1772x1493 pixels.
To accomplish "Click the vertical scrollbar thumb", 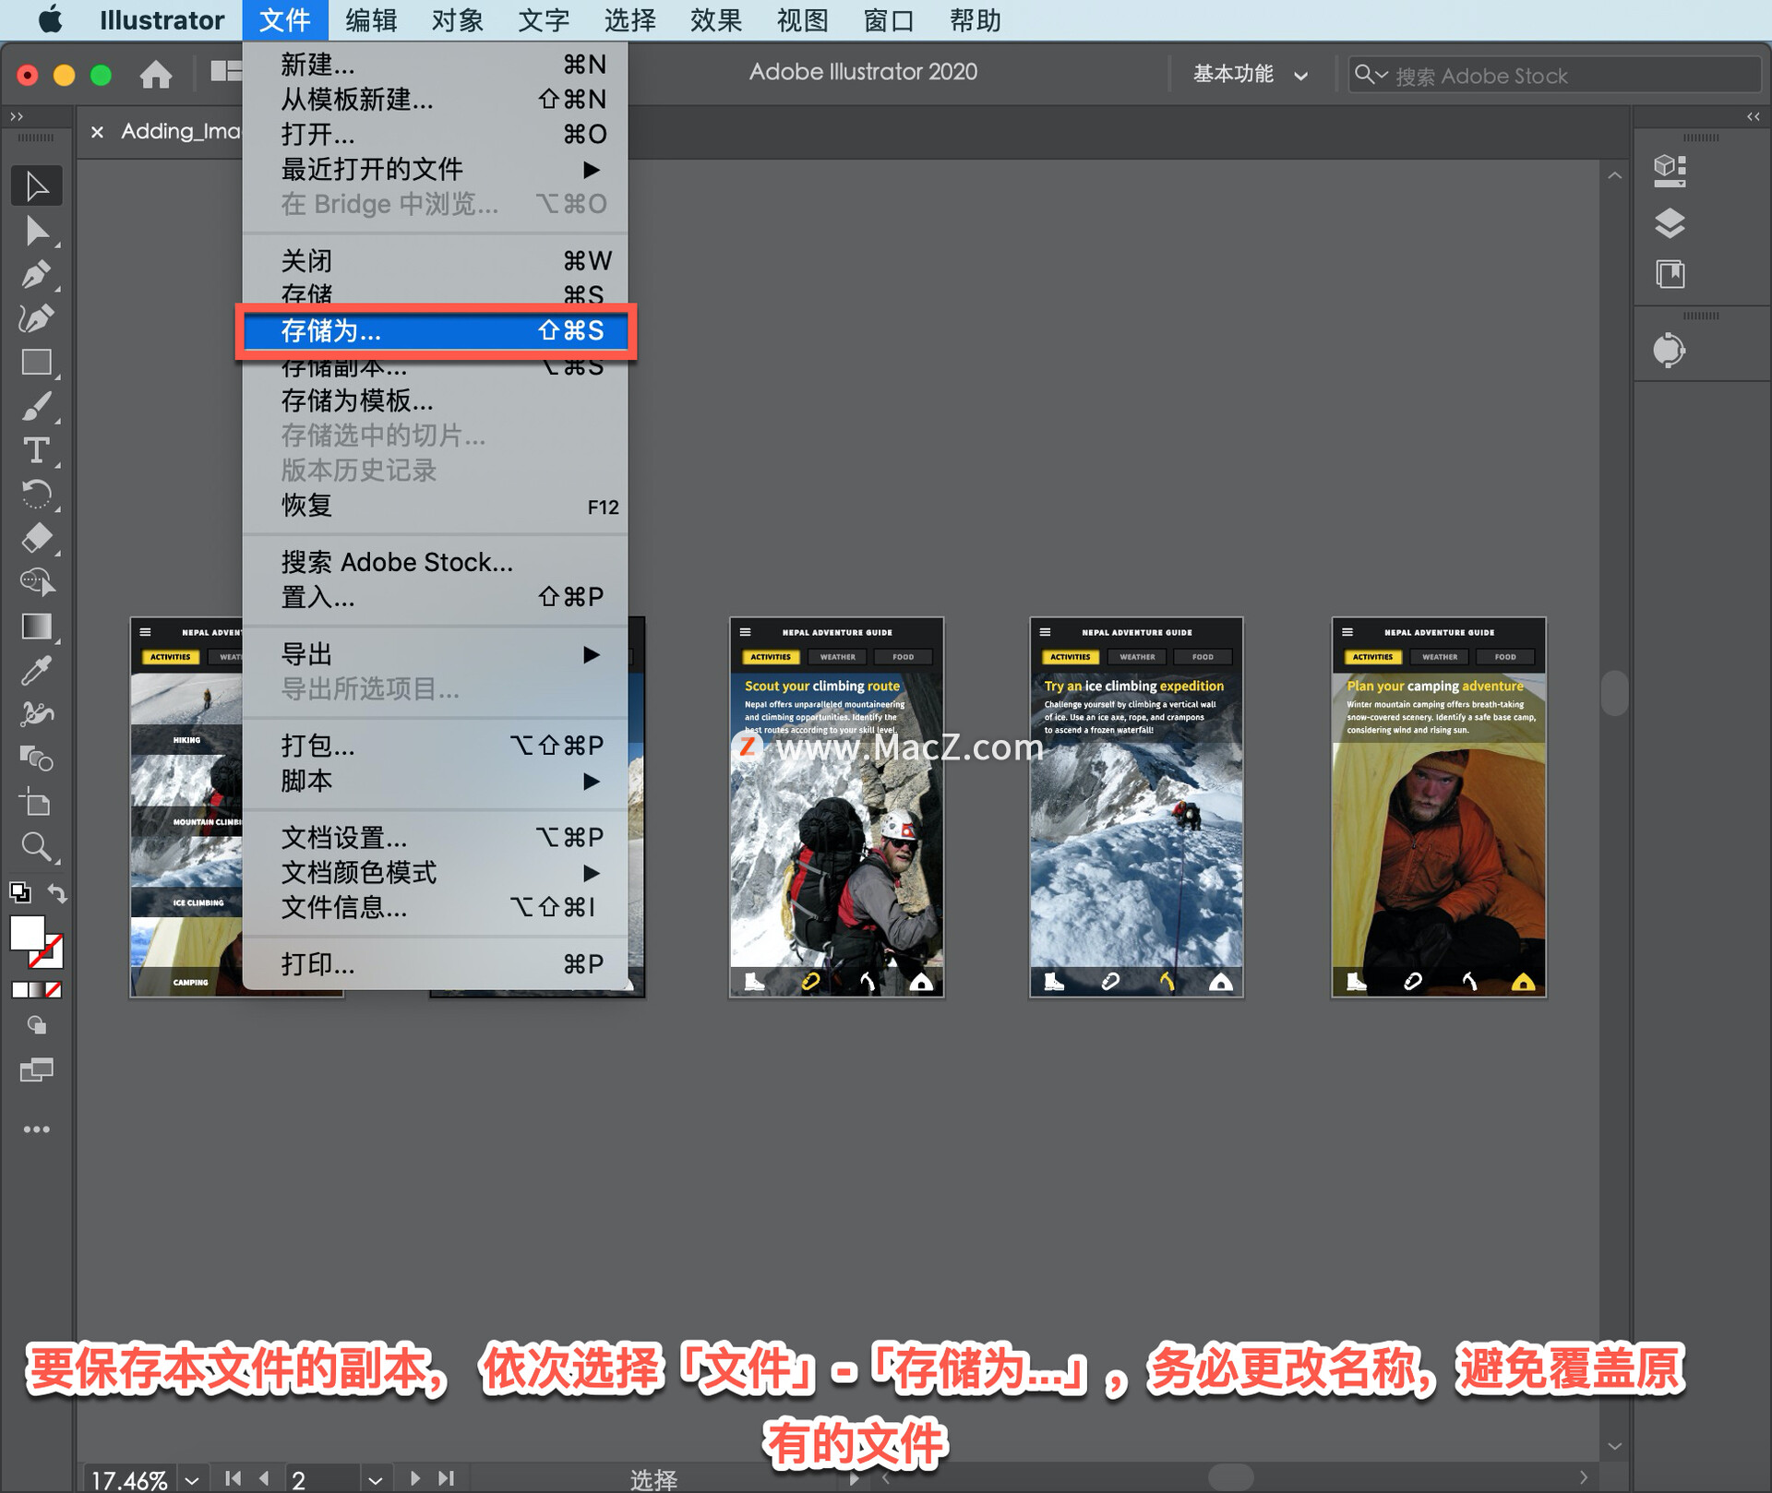I will coord(1614,692).
